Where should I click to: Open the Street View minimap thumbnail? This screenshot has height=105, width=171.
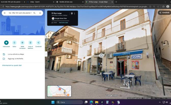tap(59, 91)
